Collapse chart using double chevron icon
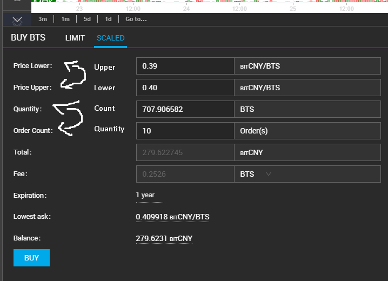 17,21
